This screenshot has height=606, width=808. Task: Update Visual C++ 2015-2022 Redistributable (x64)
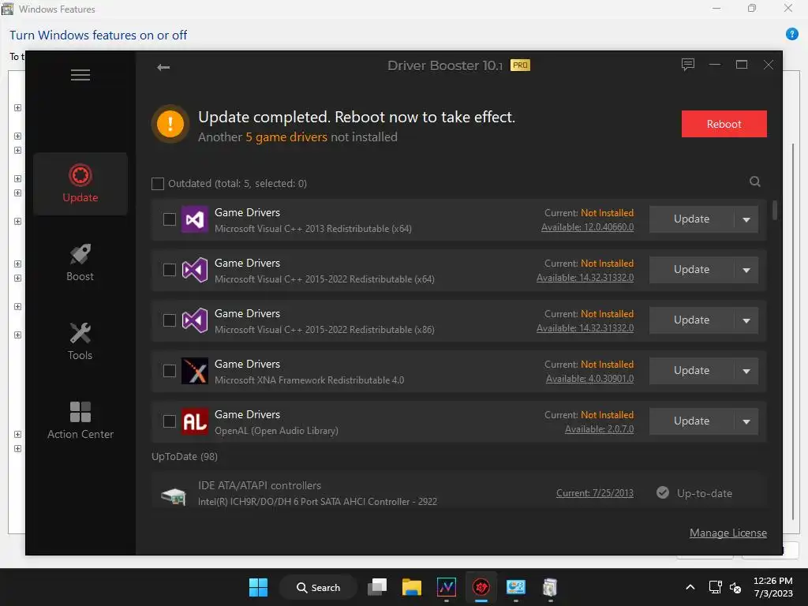(691, 270)
